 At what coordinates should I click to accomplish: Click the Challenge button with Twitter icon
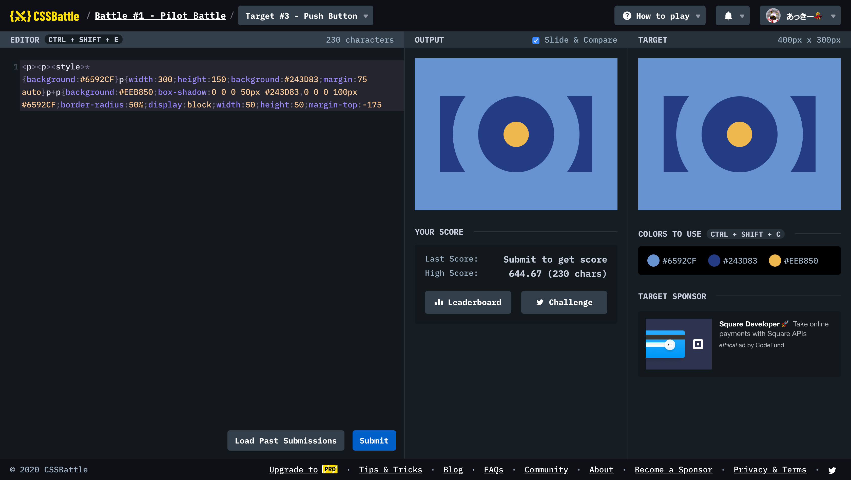click(564, 302)
